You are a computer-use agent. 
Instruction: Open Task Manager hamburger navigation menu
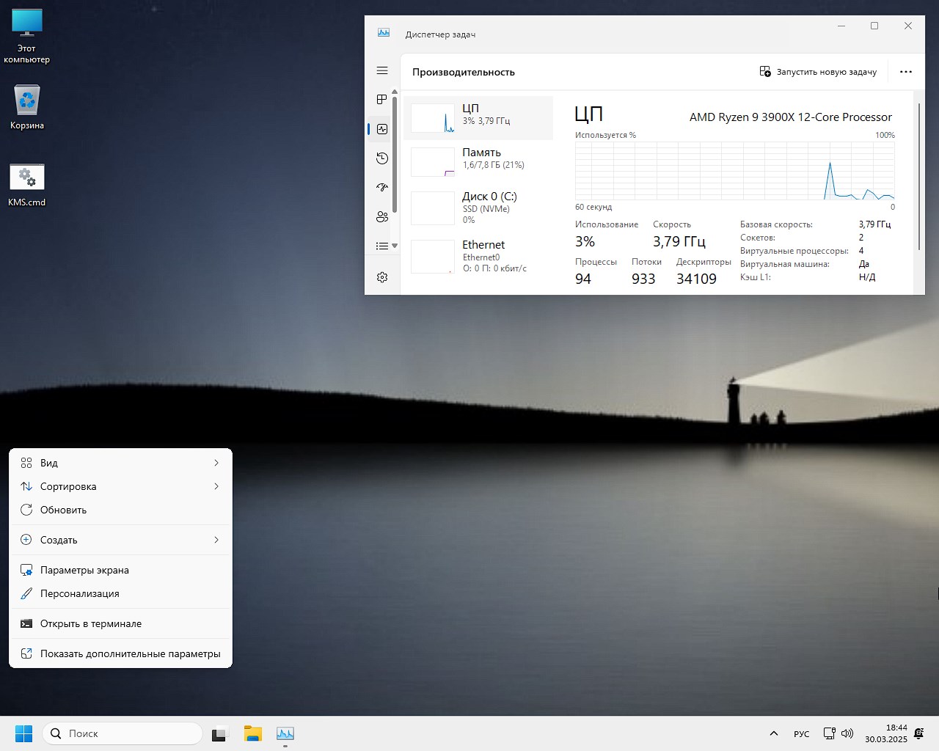click(x=382, y=70)
